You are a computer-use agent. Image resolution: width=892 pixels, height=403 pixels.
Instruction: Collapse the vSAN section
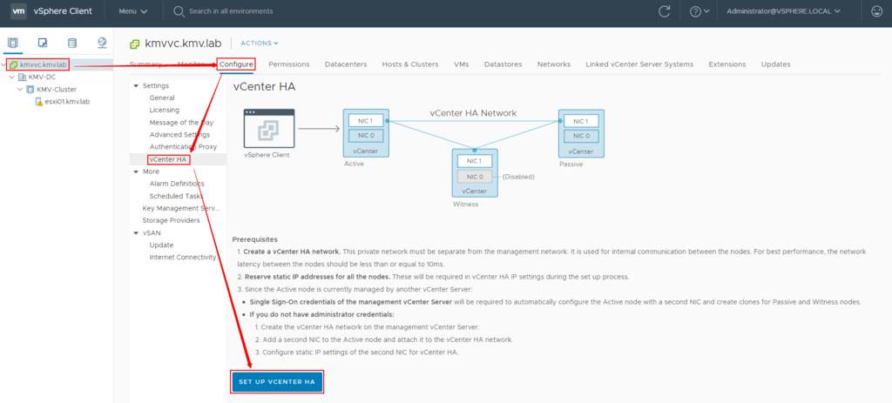coord(136,233)
